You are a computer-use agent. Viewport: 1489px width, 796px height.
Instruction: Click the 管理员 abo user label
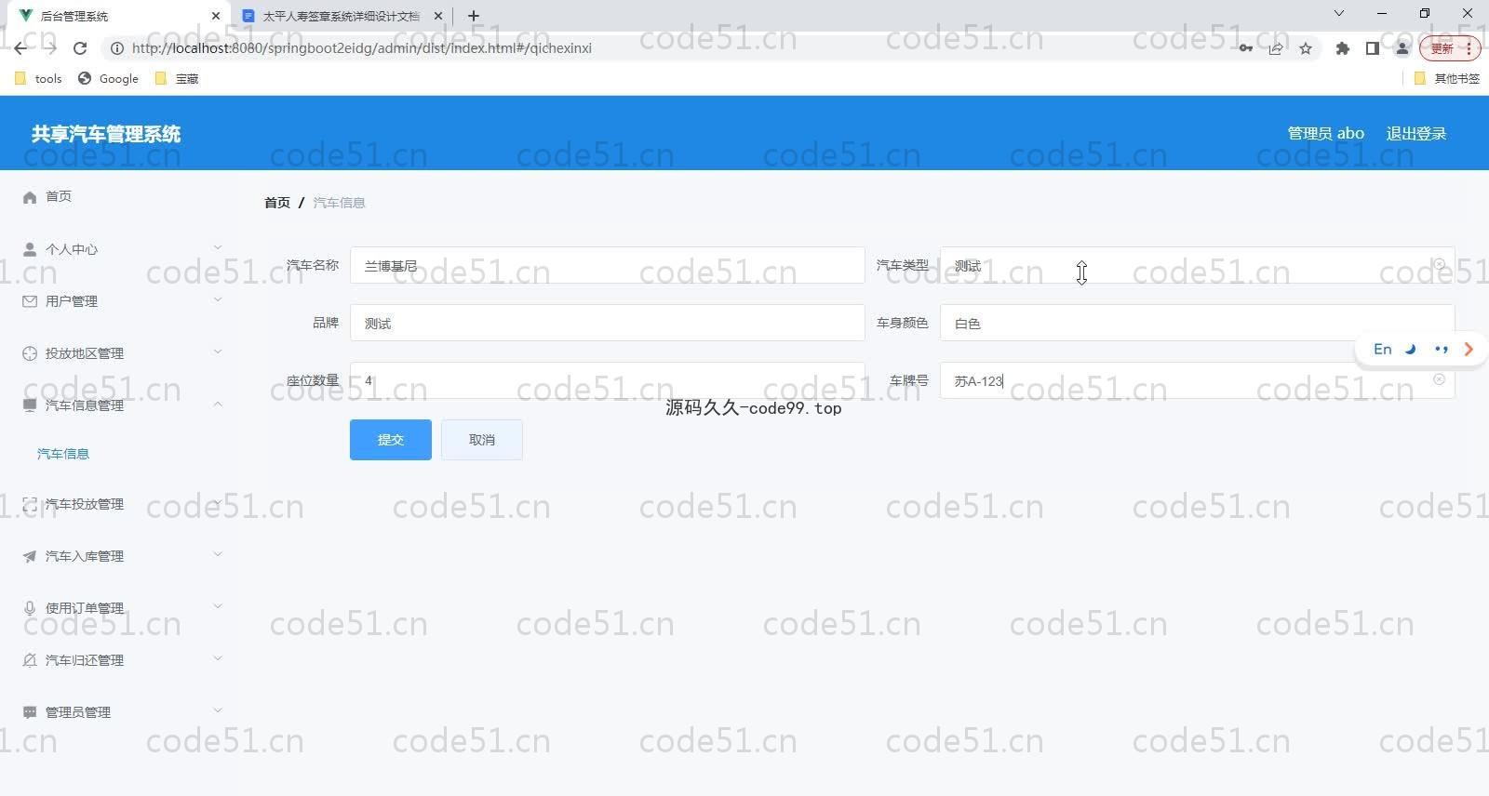[1325, 133]
